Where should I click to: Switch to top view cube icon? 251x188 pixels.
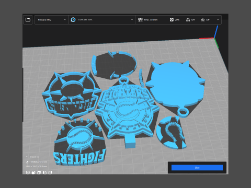[39, 172]
